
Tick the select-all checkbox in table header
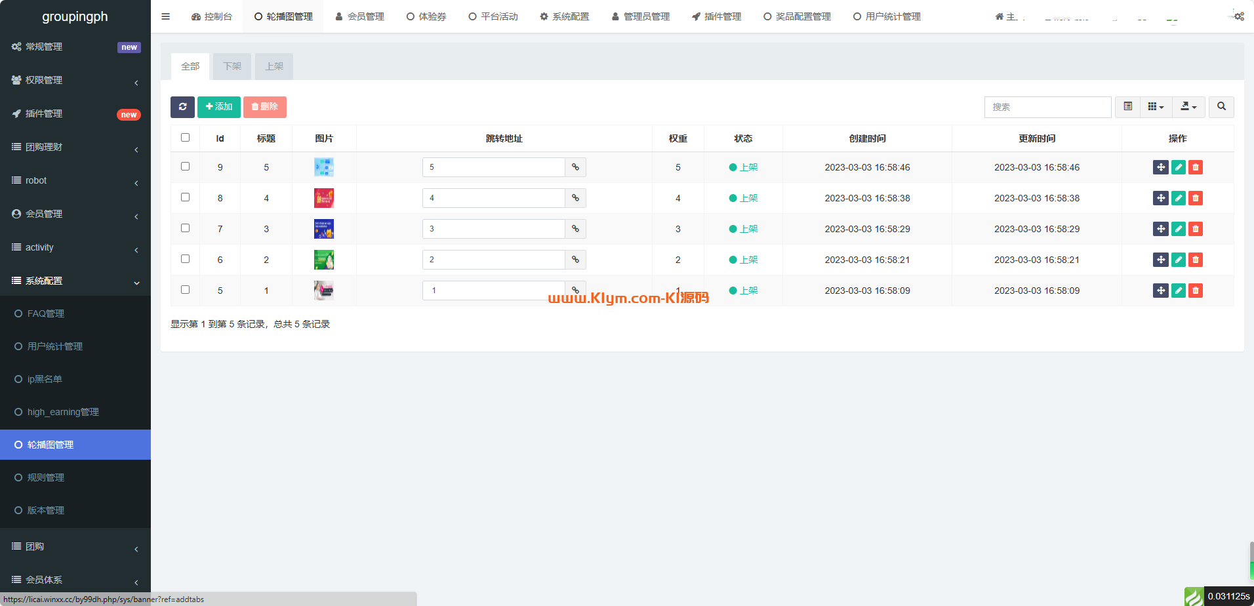(x=185, y=138)
